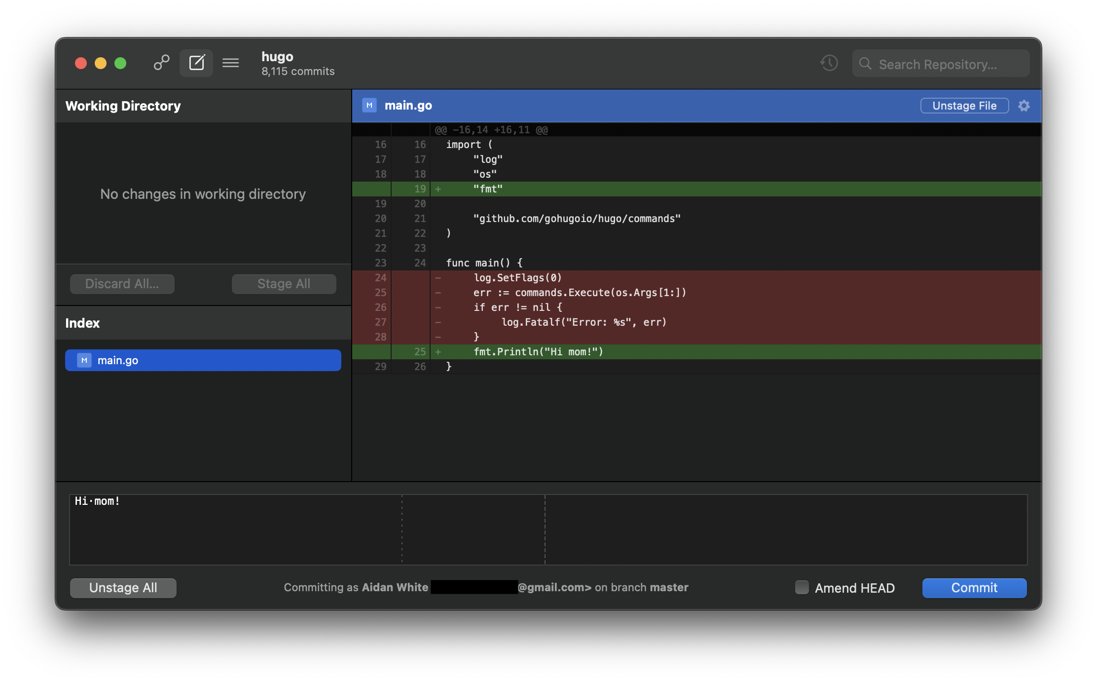Open the commit compose view icon
This screenshot has width=1097, height=683.
point(196,63)
